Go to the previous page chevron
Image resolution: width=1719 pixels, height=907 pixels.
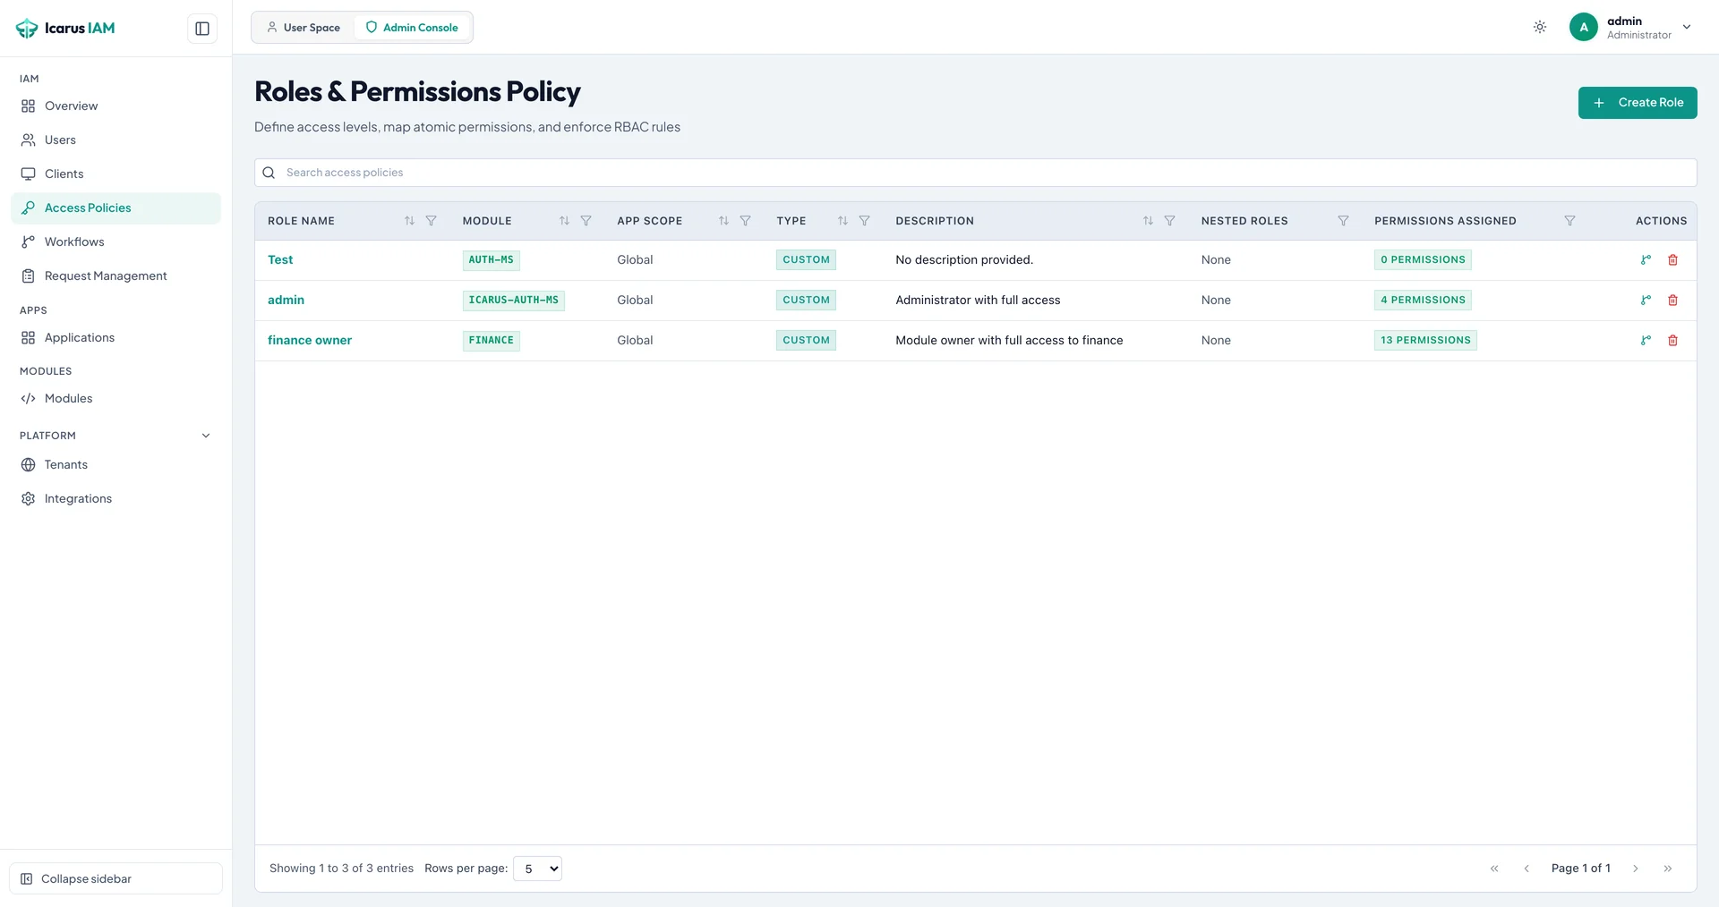(x=1527, y=869)
